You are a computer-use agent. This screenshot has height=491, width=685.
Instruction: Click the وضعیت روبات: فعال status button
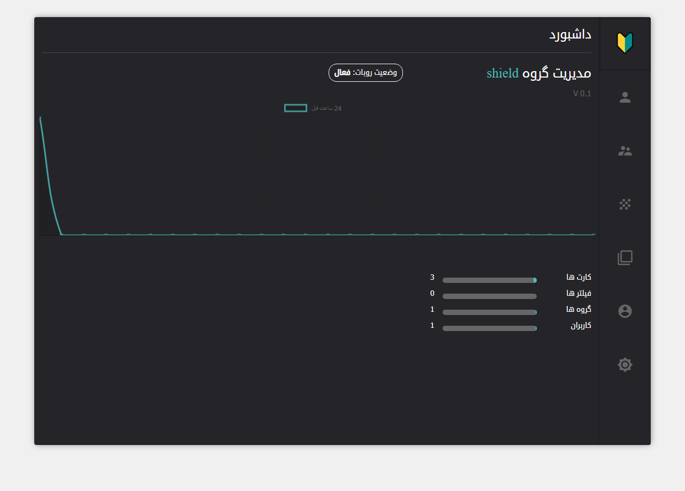click(366, 73)
